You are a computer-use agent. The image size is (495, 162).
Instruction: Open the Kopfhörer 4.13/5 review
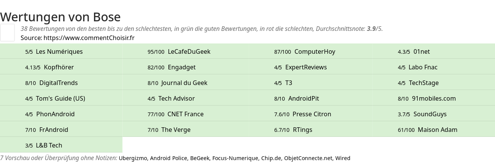click(x=61, y=67)
